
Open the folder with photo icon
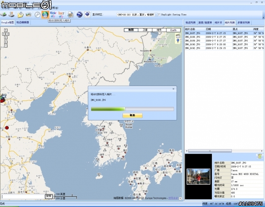[20, 15]
